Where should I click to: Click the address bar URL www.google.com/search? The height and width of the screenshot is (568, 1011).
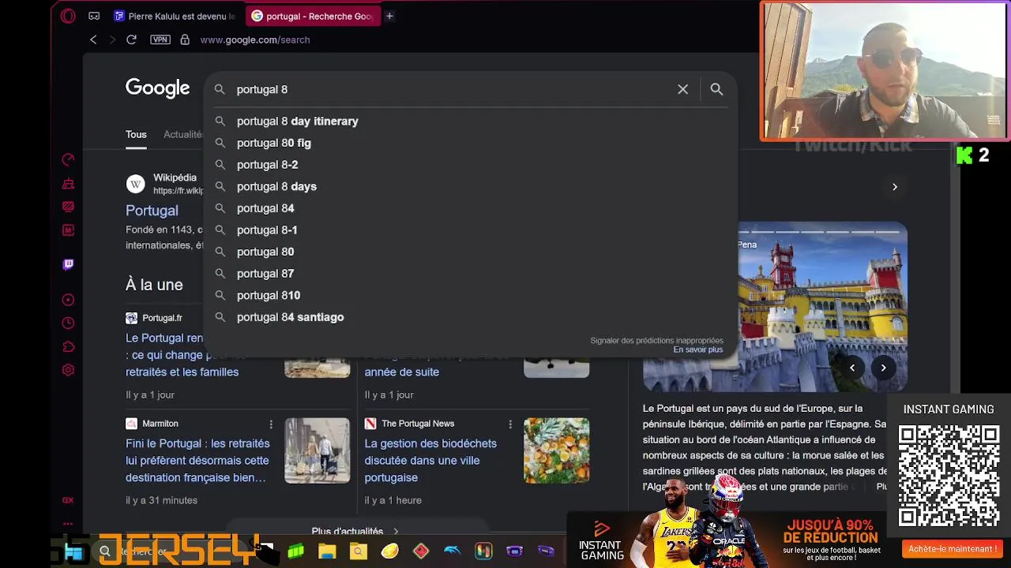tap(254, 39)
